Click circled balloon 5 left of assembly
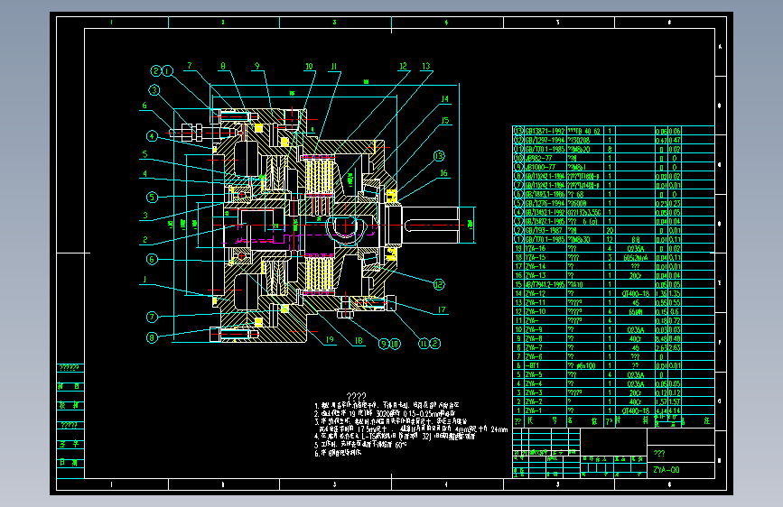This screenshot has width=783, height=507. click(153, 197)
